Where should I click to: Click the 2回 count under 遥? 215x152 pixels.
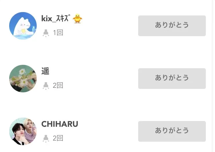point(58,85)
